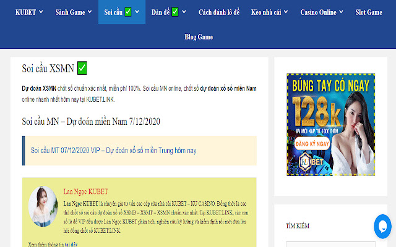Viewport: 396px width, 247px height.
Task: Select the Soi cầu menu item
Action: tap(113, 12)
